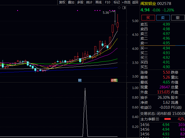Click the 榜 leaderboard marker icon

[x=115, y=80]
